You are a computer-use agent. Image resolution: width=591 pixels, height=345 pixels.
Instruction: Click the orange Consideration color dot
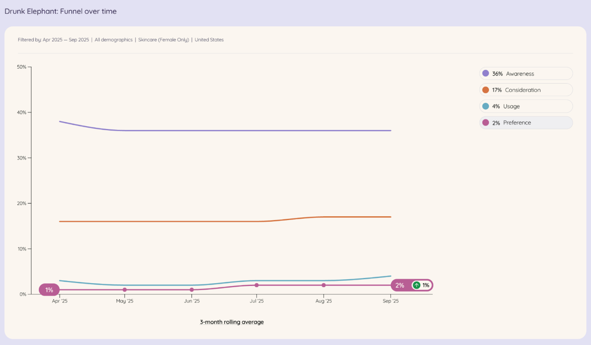point(486,90)
